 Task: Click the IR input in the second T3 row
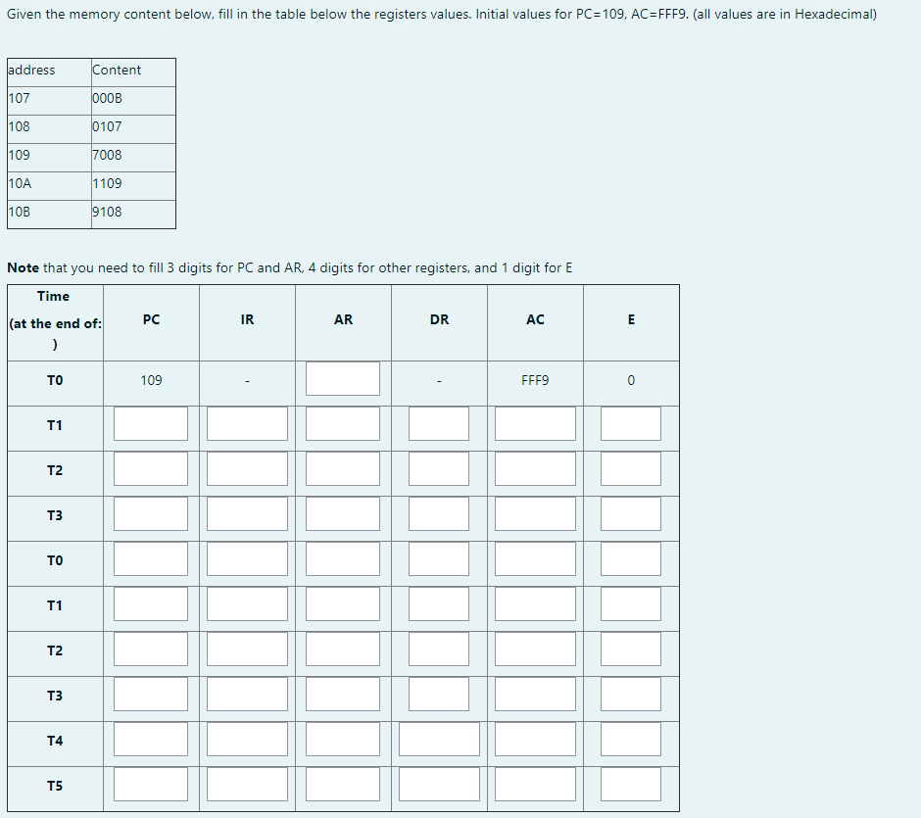tap(247, 695)
